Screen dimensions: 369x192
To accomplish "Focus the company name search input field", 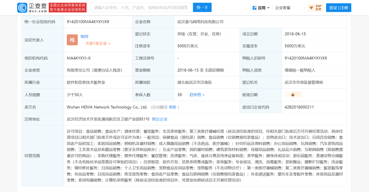I will pos(142,7).
